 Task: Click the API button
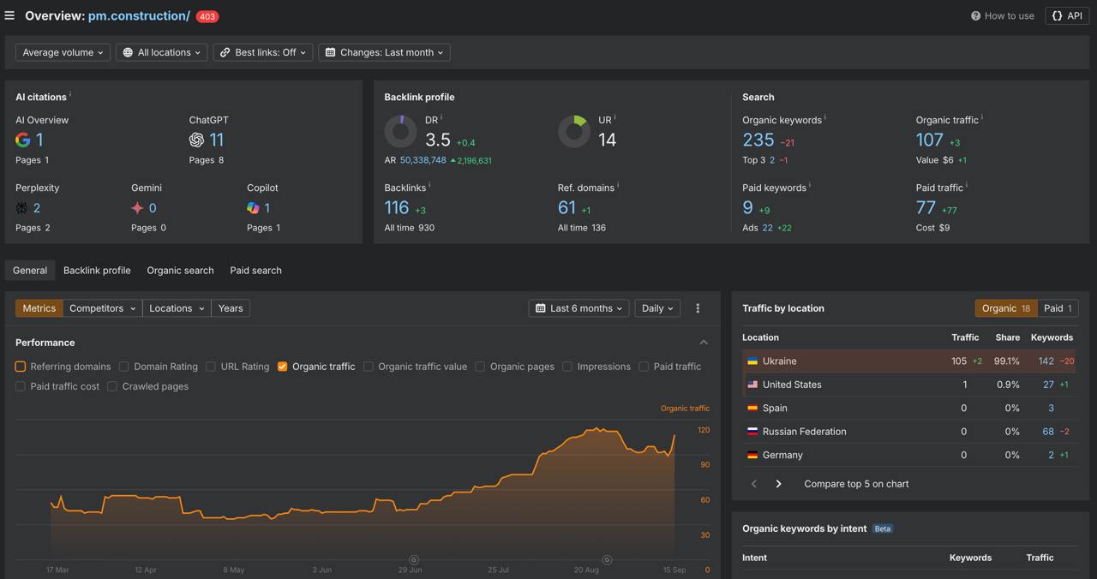1067,16
